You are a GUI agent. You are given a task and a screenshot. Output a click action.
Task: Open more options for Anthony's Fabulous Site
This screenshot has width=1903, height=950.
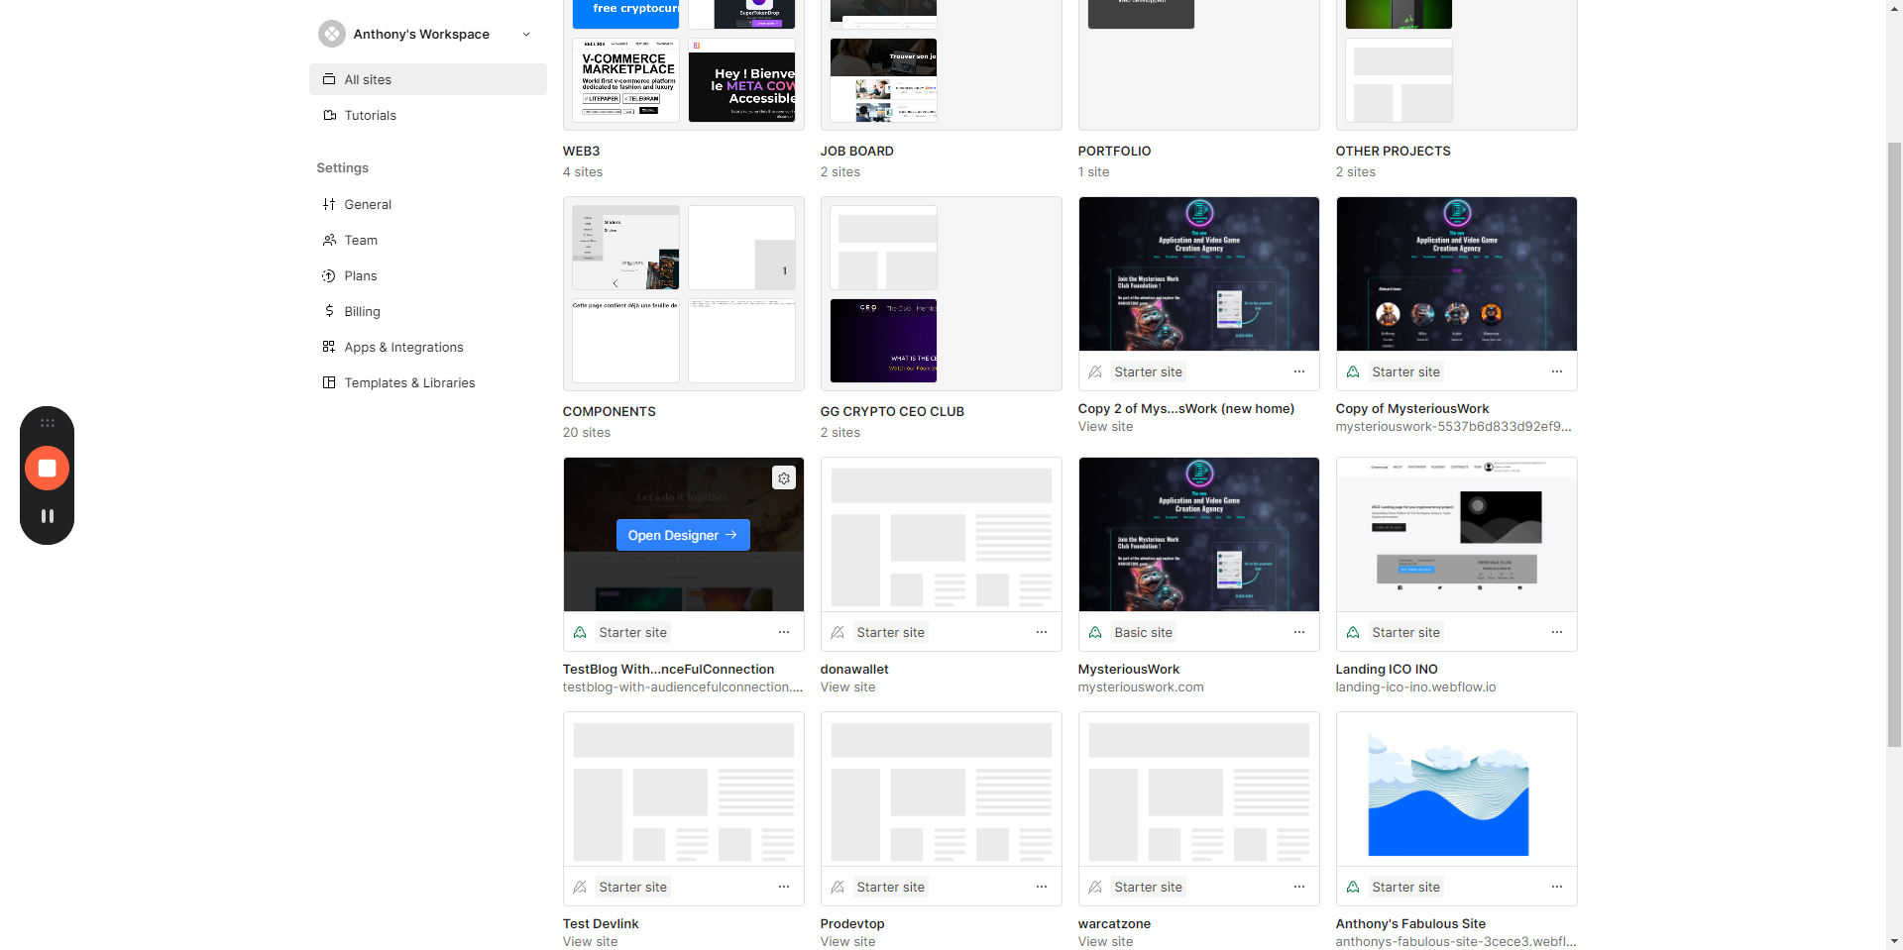coord(1557,887)
